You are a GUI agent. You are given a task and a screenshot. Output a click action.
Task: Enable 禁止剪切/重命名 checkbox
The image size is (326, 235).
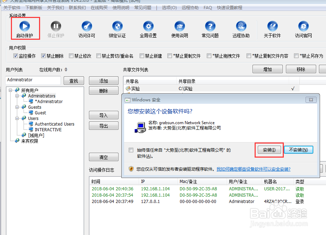98,56
